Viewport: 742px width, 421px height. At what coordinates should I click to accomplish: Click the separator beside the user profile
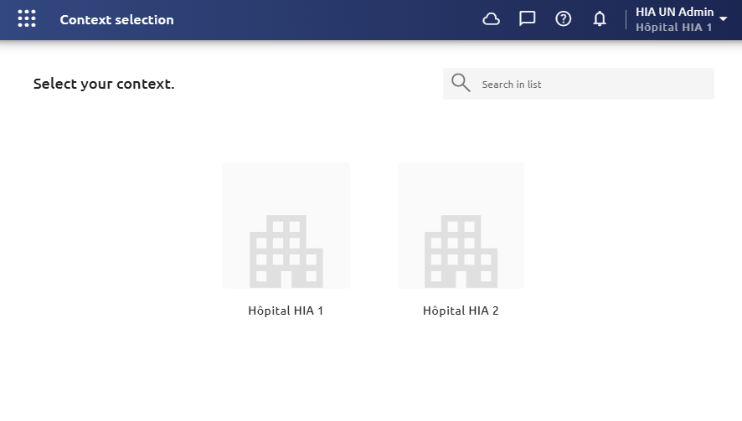click(x=626, y=20)
